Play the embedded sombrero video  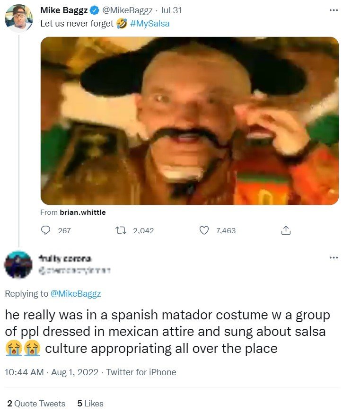coord(190,121)
